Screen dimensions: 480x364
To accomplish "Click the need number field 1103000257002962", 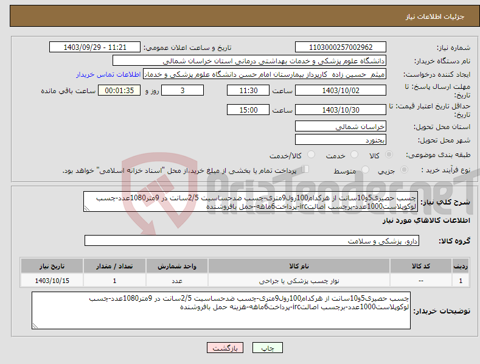I will (x=341, y=47).
